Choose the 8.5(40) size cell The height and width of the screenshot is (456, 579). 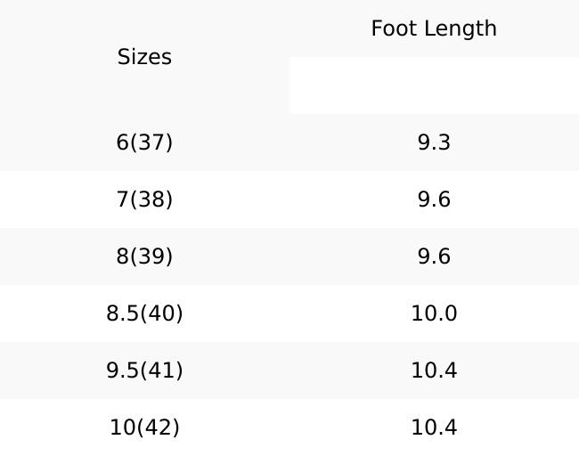tap(144, 313)
